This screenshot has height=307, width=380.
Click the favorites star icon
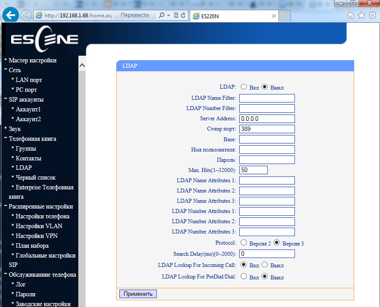pyautogui.click(x=361, y=15)
